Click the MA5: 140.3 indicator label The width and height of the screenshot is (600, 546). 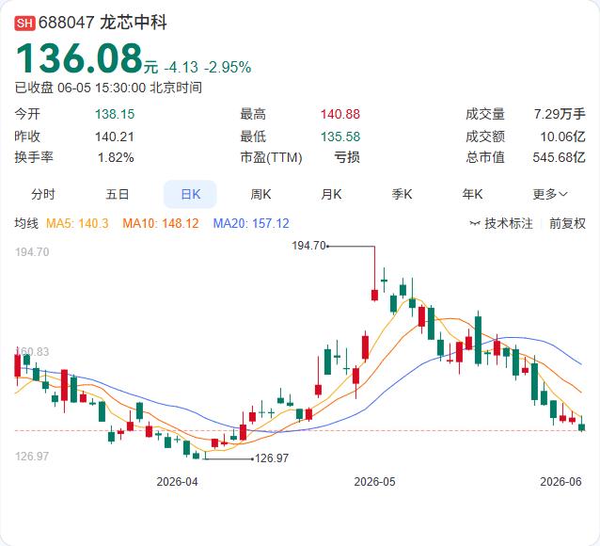(x=77, y=223)
